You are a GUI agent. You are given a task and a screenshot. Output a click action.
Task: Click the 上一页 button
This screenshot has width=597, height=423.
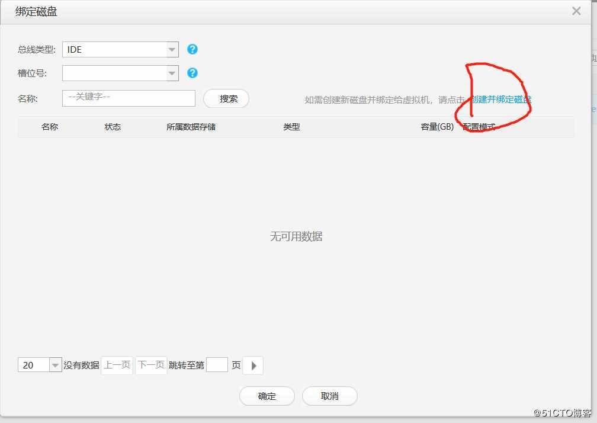117,365
